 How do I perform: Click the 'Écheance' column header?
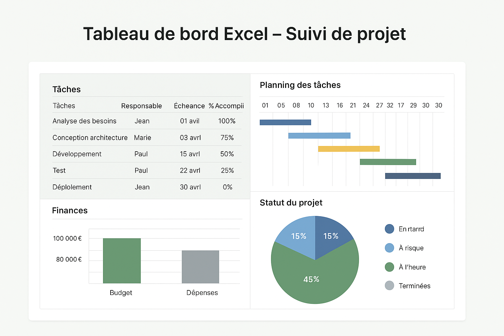tap(189, 106)
